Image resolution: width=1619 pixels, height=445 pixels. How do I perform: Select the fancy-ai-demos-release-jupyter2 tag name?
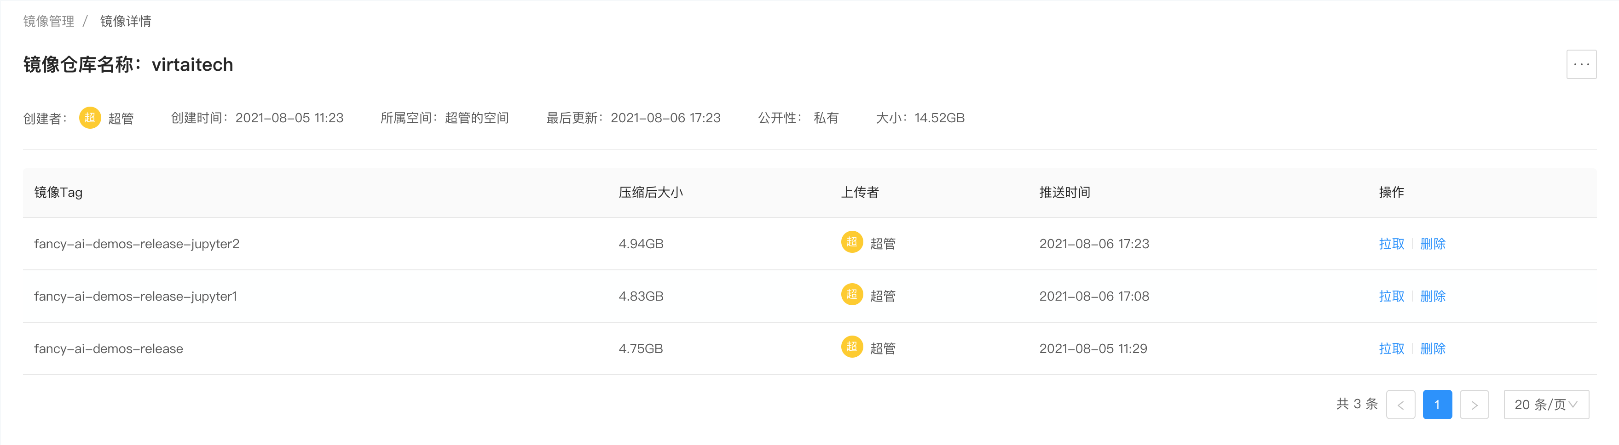click(x=136, y=244)
